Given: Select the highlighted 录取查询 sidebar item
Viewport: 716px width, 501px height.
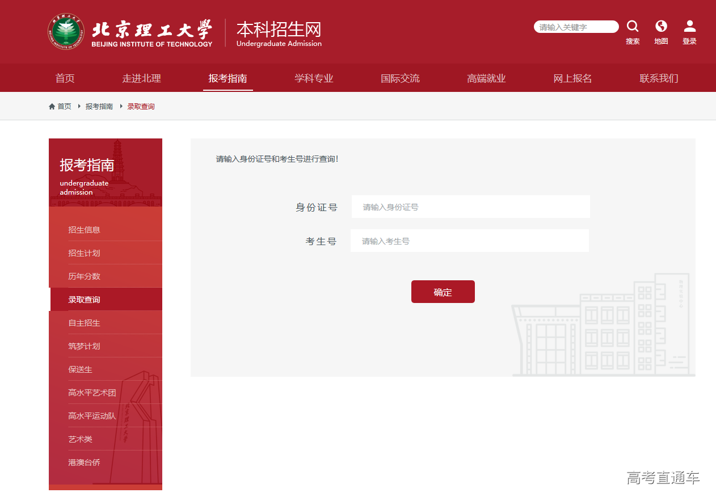Looking at the screenshot, I should tap(83, 299).
